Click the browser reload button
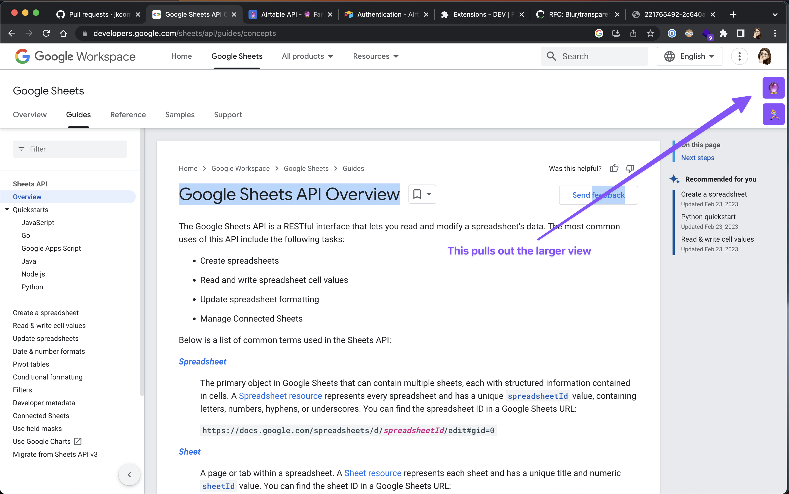 point(46,33)
